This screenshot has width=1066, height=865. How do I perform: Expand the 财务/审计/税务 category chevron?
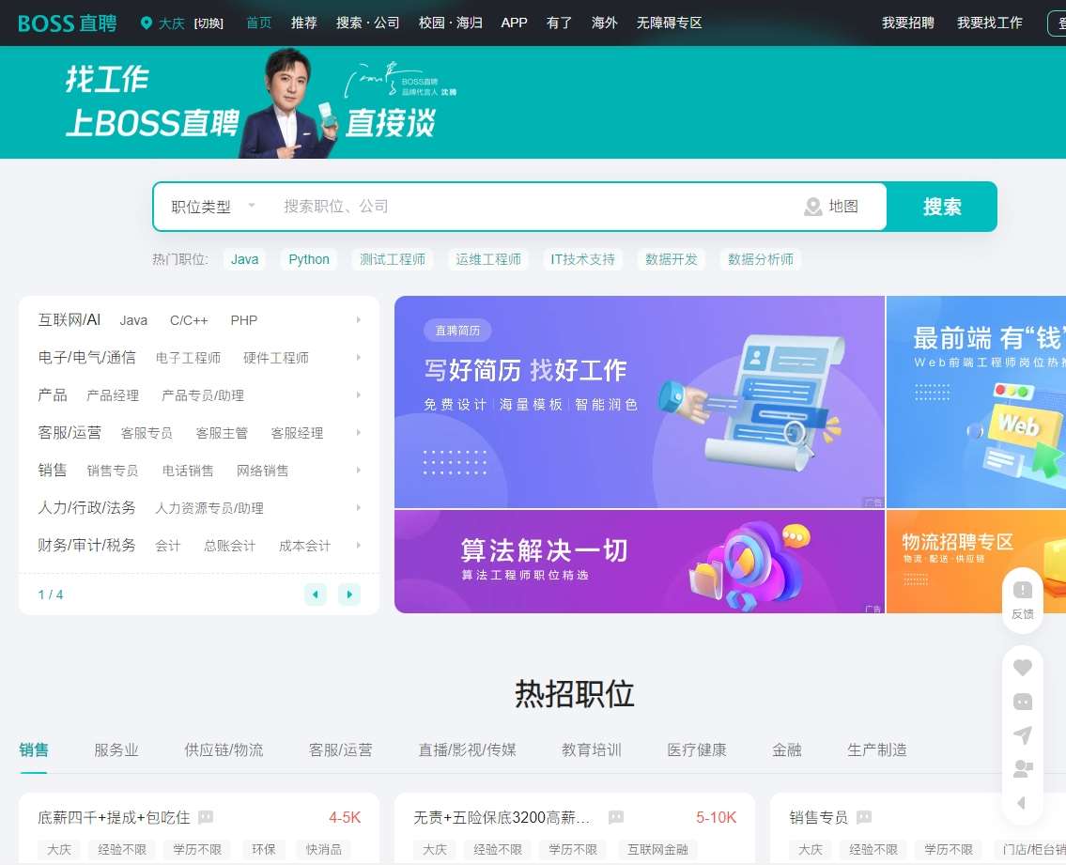click(358, 545)
